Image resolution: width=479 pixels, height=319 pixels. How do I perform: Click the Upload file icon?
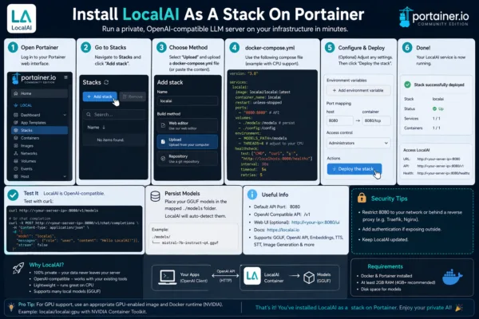coord(163,142)
